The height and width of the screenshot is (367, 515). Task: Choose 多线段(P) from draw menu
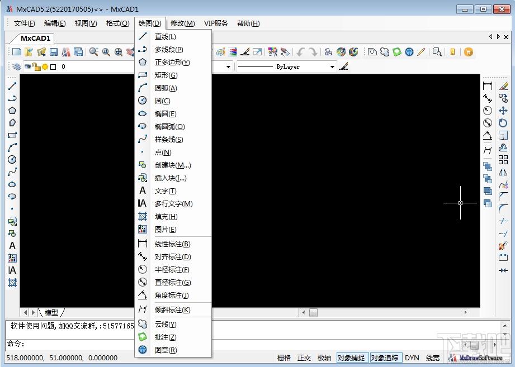[x=173, y=50]
